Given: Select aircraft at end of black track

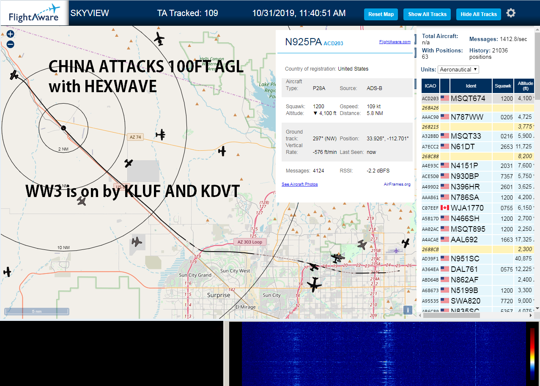Looking at the screenshot, I should point(14,75).
